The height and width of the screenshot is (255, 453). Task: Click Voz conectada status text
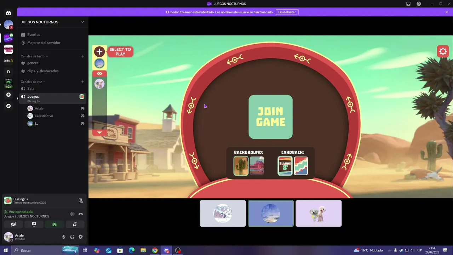(21, 212)
